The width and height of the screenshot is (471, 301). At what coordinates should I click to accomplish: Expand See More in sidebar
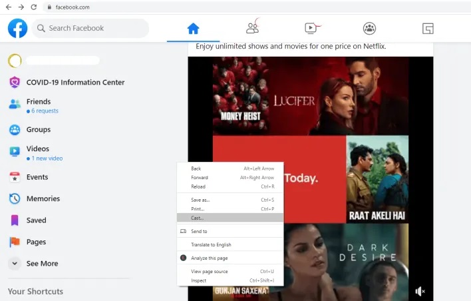coord(42,264)
